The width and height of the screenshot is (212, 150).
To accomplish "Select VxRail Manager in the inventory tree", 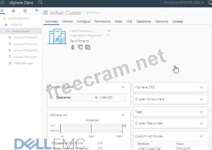I will coord(23,63).
